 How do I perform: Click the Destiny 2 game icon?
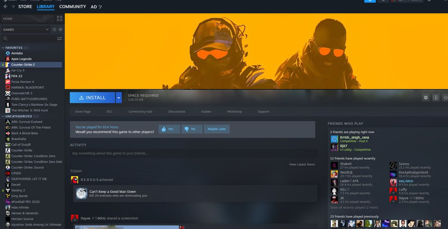coord(8,190)
